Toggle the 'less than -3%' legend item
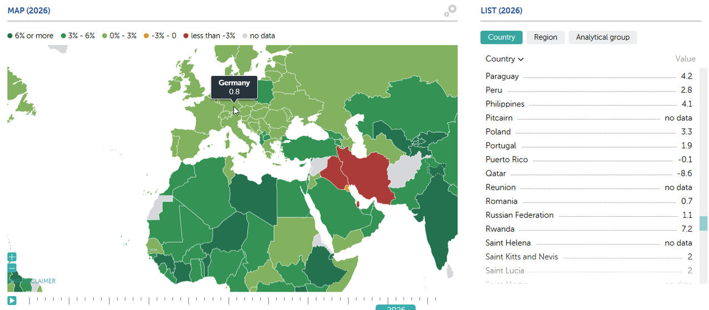 click(x=209, y=35)
